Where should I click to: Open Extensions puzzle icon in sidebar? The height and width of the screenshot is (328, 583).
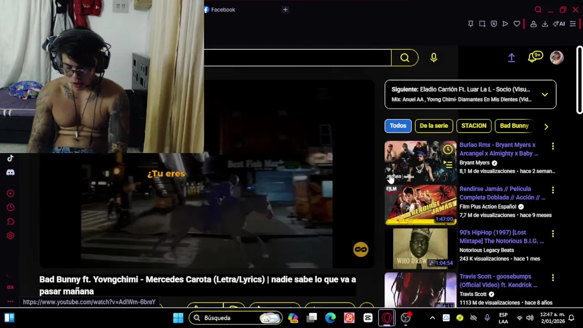(10, 221)
